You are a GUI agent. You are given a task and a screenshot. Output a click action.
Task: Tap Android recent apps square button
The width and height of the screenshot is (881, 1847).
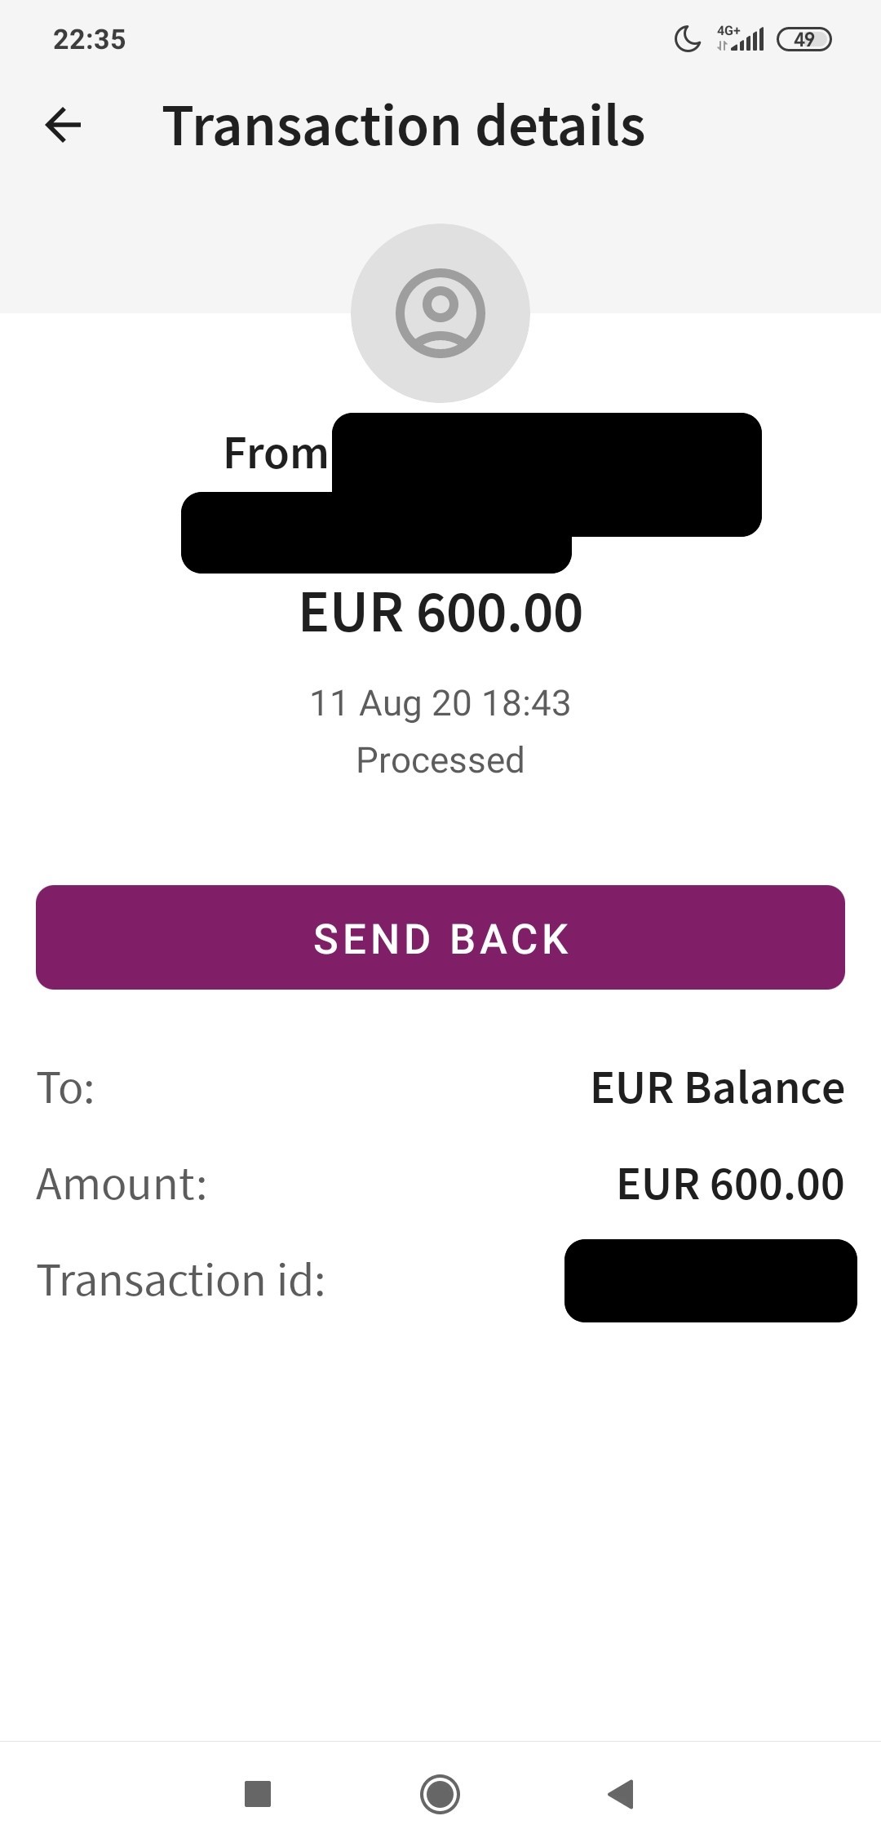tap(258, 1794)
